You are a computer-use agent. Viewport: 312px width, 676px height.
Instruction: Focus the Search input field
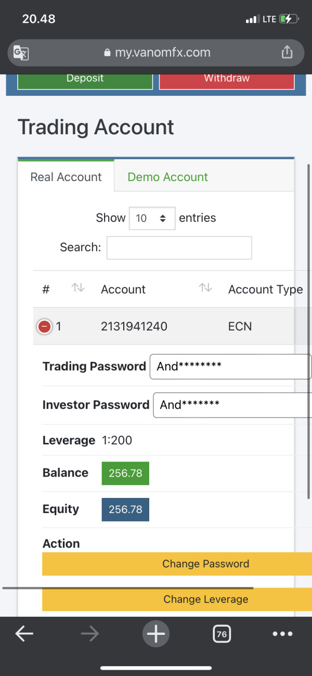[179, 248]
